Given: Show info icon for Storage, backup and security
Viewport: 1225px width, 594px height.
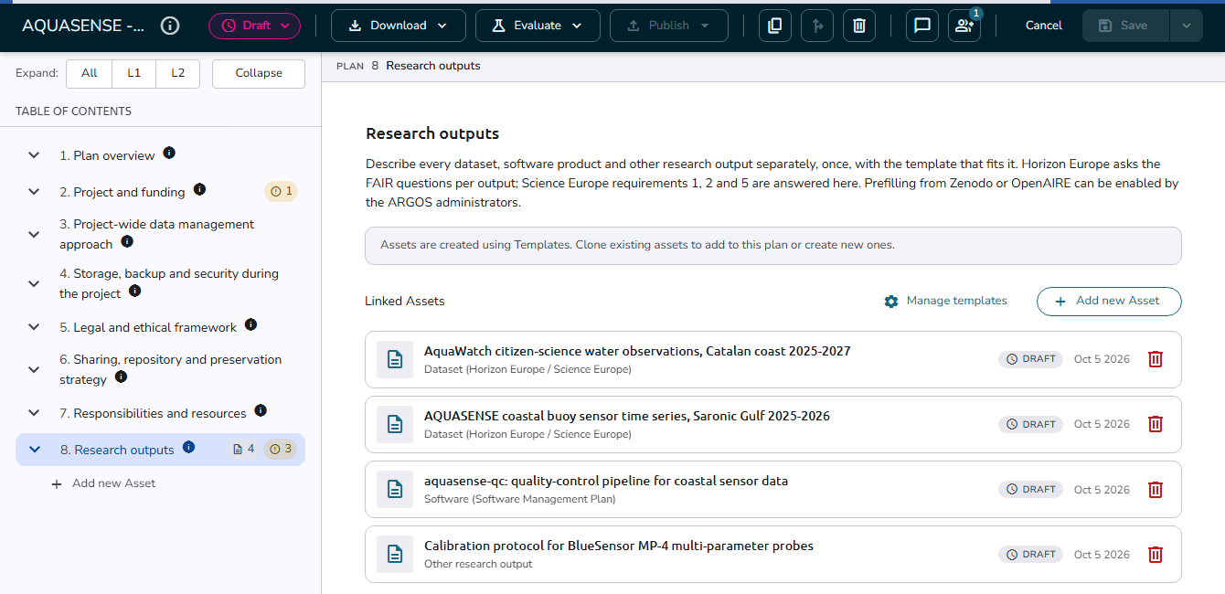Looking at the screenshot, I should click(135, 291).
